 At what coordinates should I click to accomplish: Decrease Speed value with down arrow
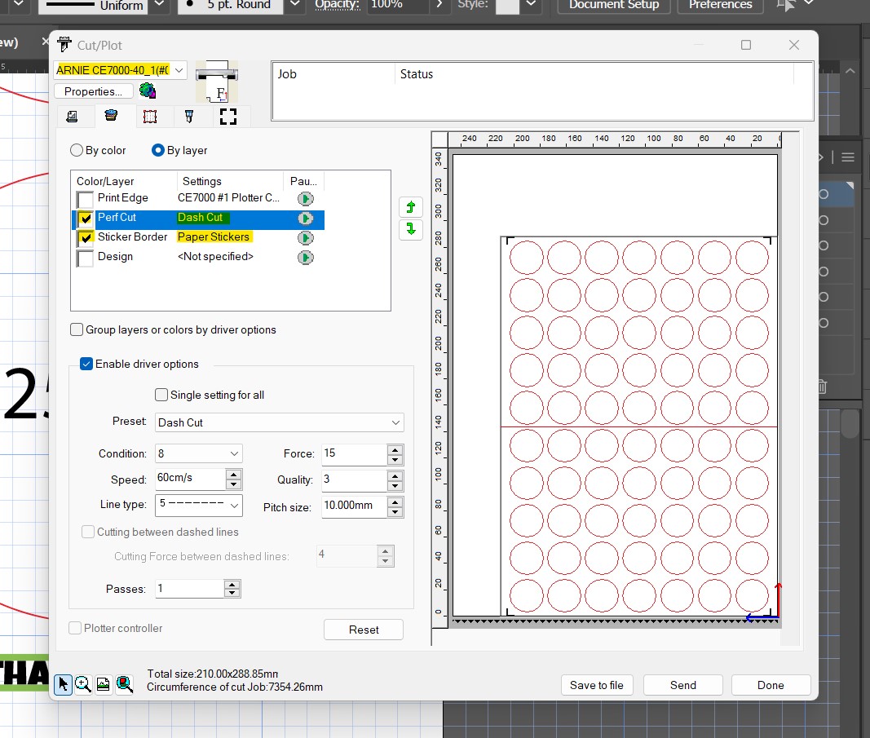(x=233, y=484)
